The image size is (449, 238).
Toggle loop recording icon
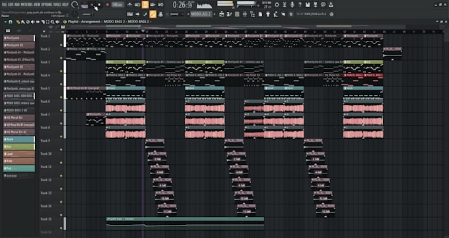point(160,5)
